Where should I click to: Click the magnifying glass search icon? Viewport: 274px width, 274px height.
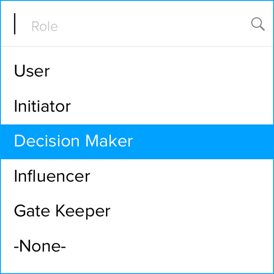click(x=258, y=24)
